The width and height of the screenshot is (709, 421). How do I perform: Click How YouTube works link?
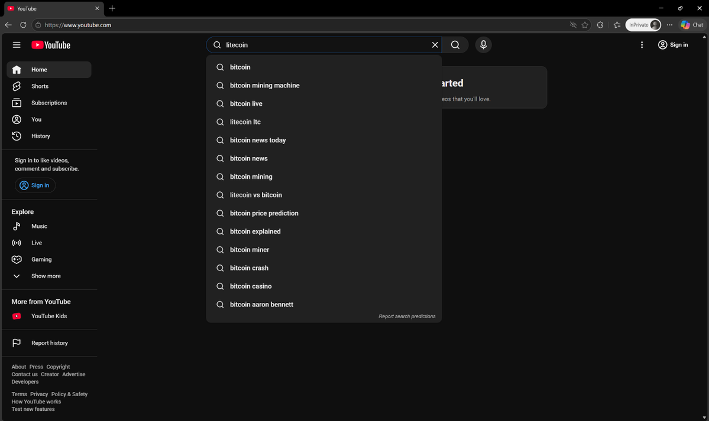36,402
